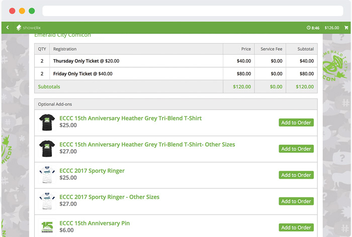Screen dimensions: 352x237
Task: Add ECCC 15th Anniversary Pin to order
Action: tap(296, 227)
